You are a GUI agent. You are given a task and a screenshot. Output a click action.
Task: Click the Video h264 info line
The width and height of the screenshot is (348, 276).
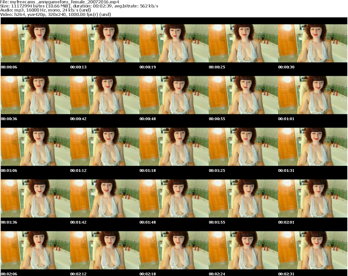pyautogui.click(x=55, y=14)
